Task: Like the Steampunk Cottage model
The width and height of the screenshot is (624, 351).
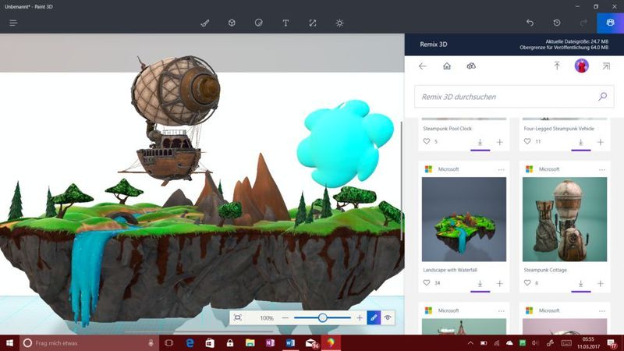Action: (x=527, y=282)
